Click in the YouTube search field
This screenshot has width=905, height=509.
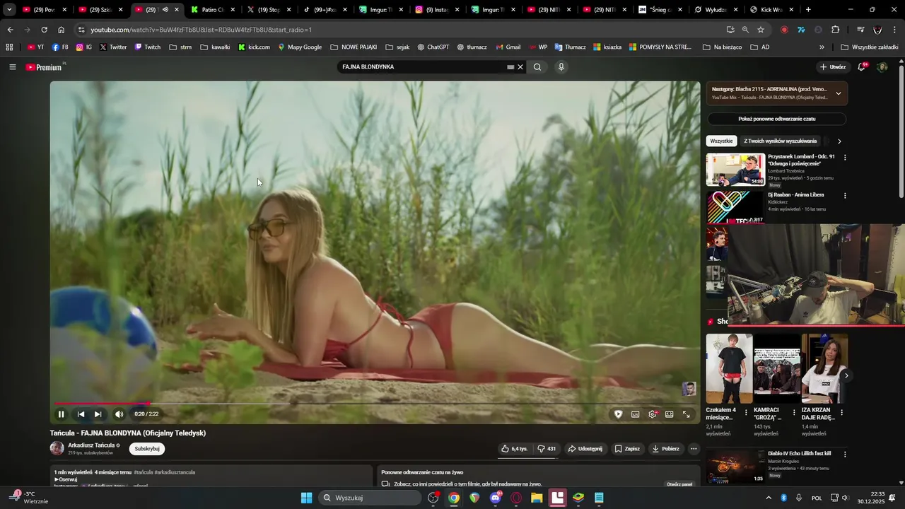pyautogui.click(x=422, y=67)
